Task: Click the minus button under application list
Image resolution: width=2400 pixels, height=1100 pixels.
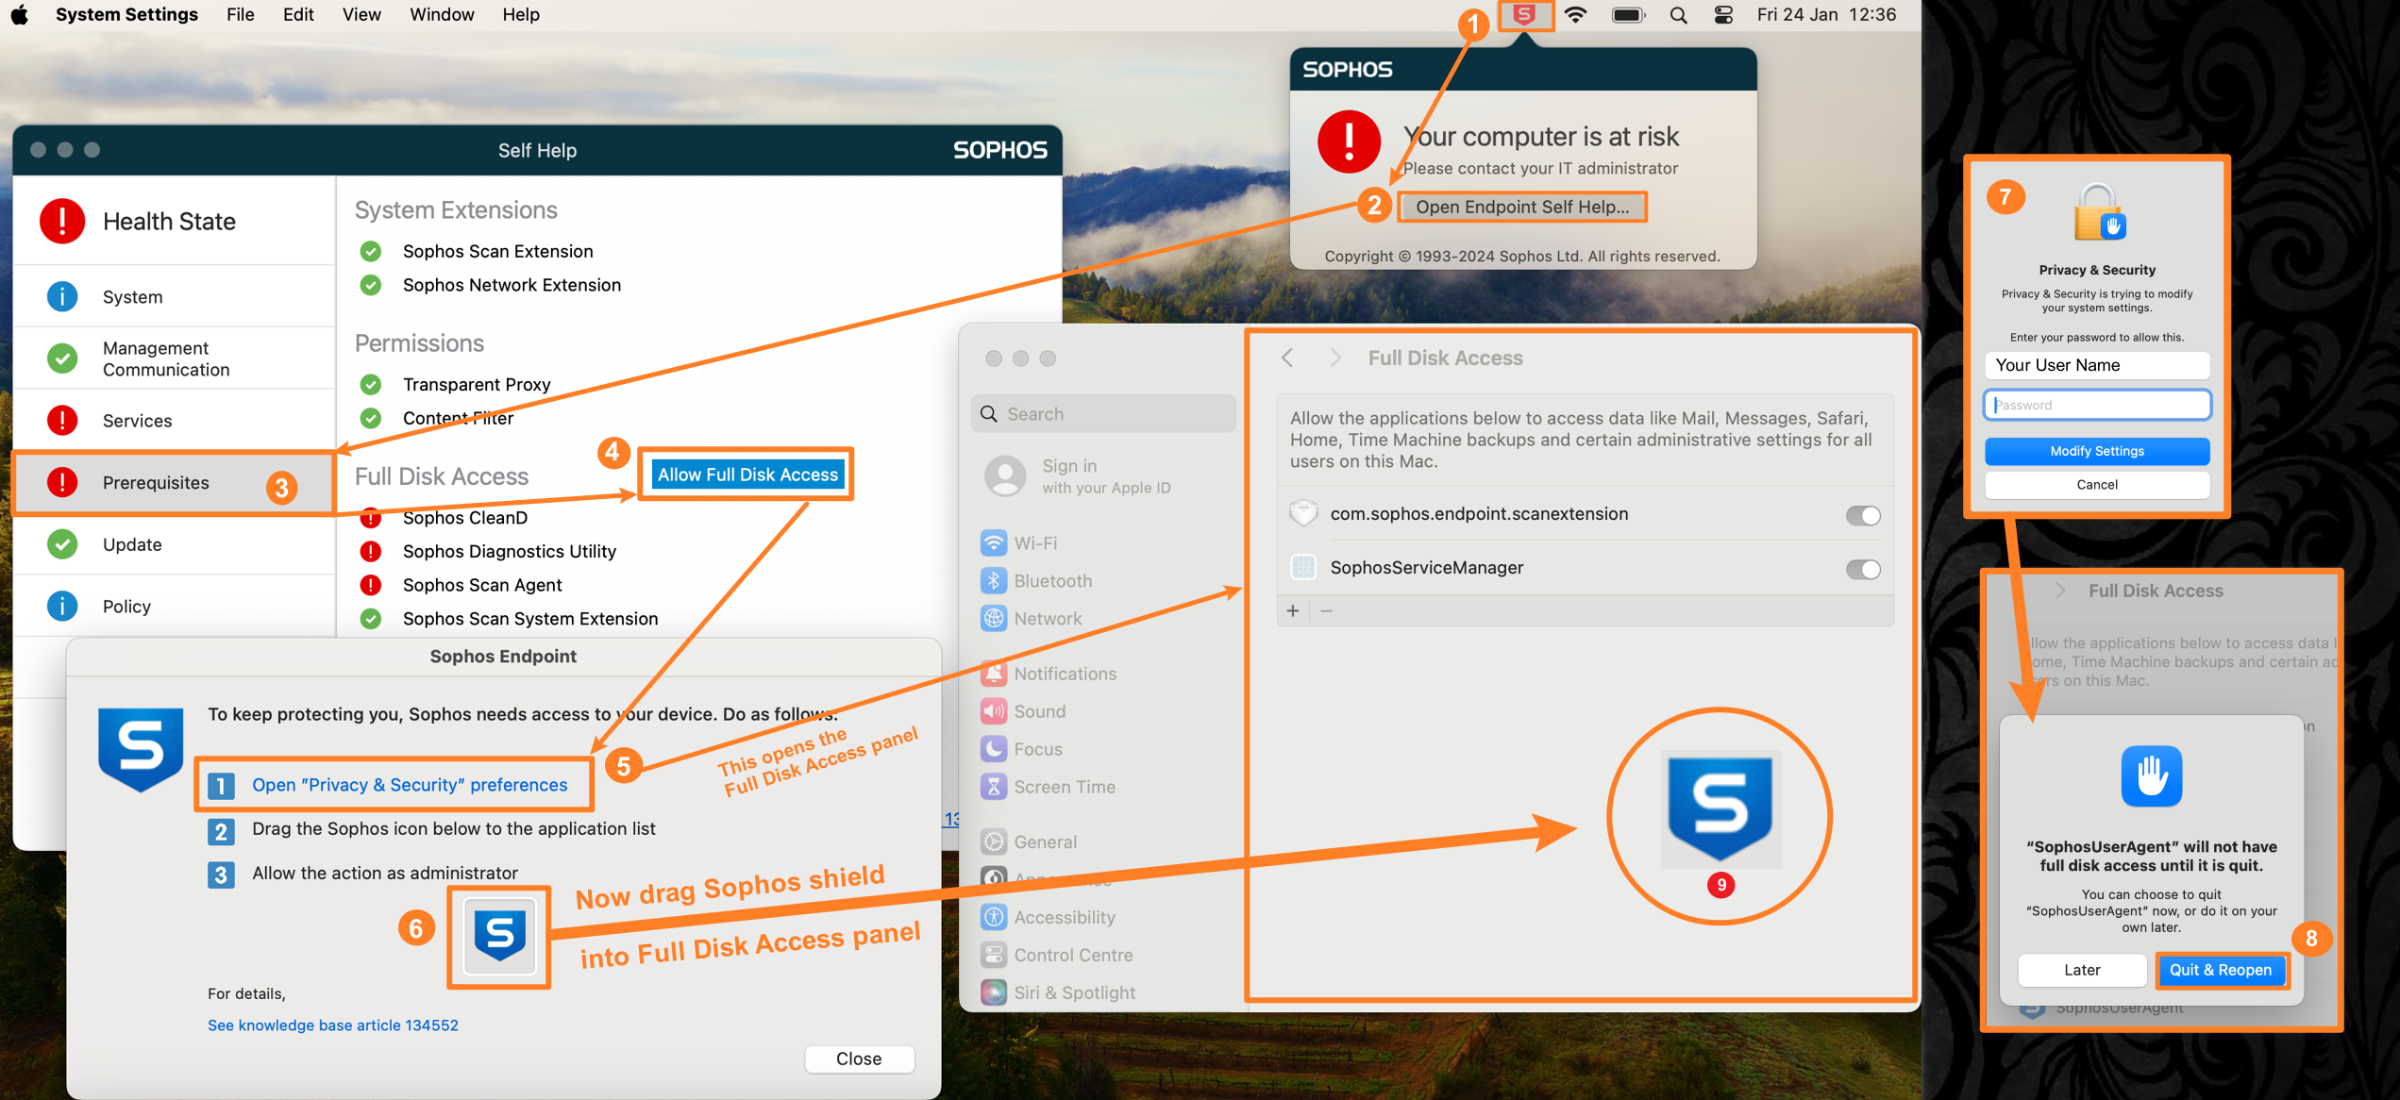Action: 1327,611
